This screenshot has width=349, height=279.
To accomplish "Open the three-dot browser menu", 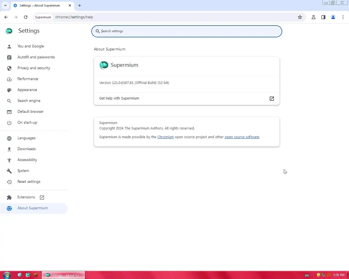I will click(343, 17).
